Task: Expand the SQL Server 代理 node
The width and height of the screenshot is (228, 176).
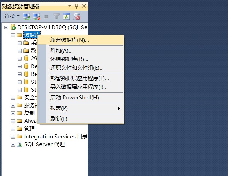Action: (x=13, y=145)
